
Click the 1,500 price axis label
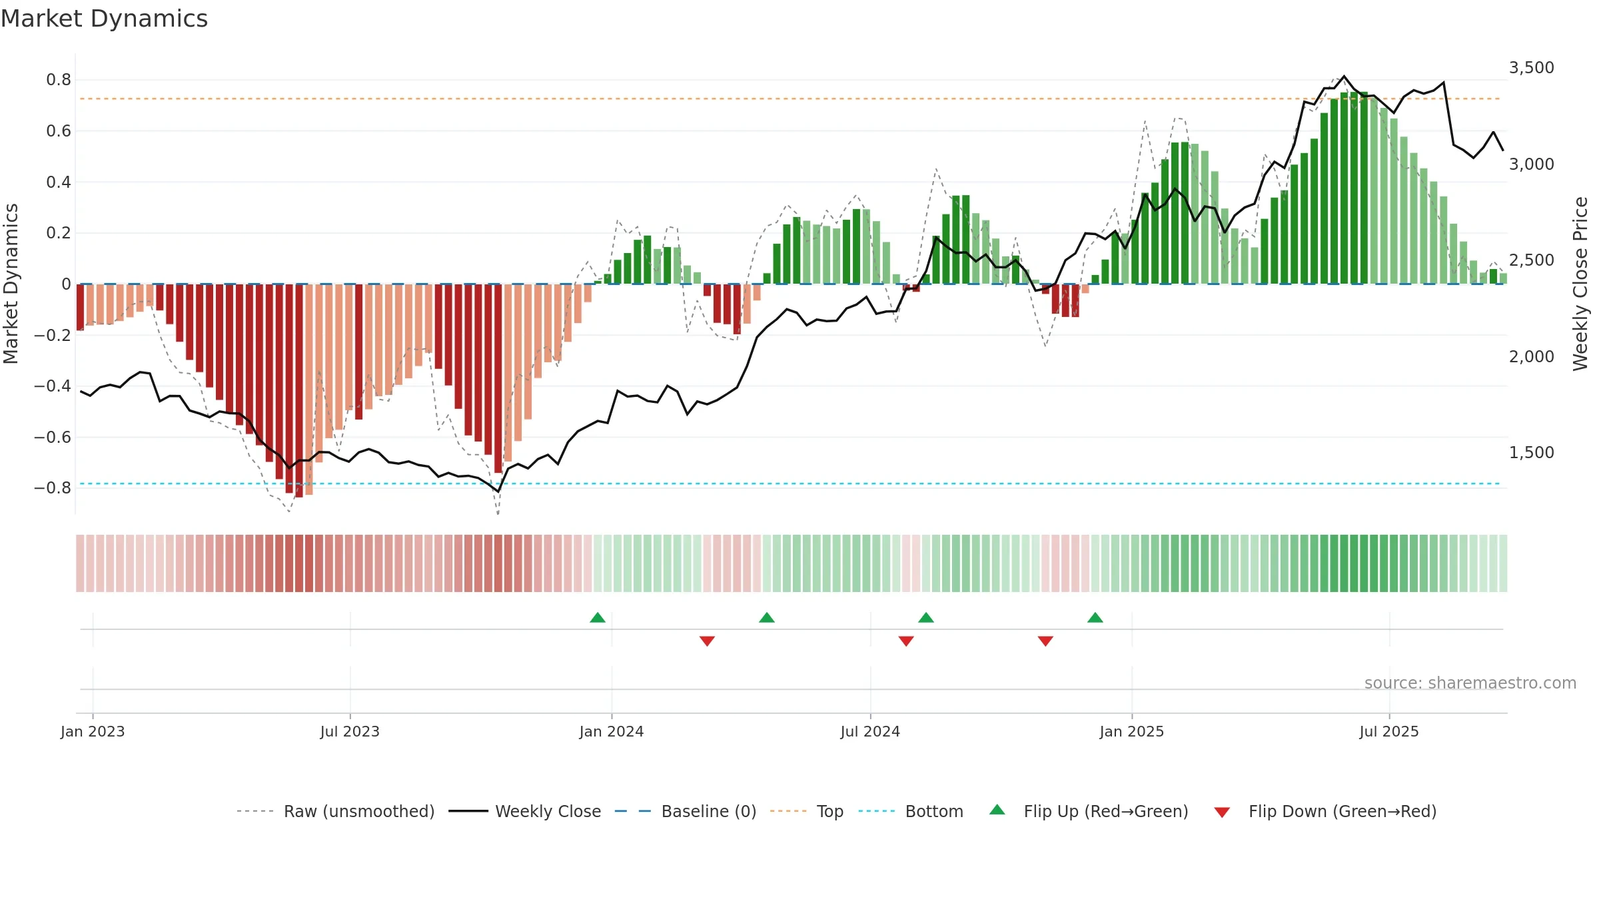coord(1531,452)
